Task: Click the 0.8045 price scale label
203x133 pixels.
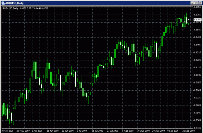Action: pos(197,75)
